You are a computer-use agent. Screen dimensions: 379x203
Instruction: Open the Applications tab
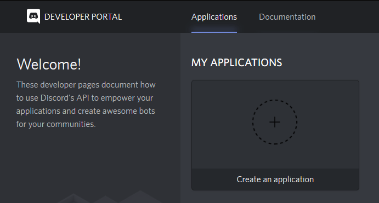coord(214,17)
